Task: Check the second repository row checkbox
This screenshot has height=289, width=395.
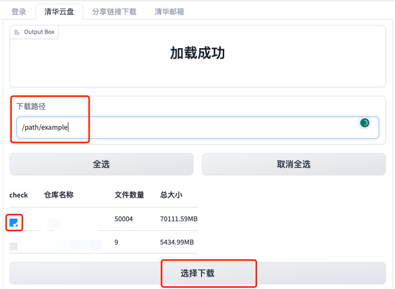Action: [x=14, y=246]
